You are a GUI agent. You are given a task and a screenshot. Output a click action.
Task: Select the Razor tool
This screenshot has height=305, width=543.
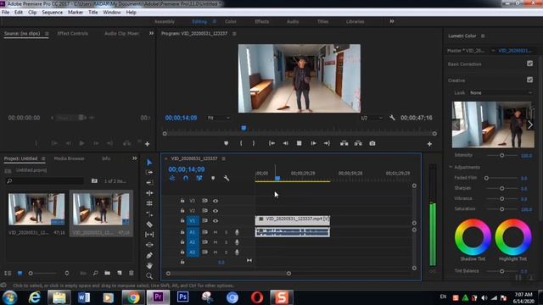[149, 225]
